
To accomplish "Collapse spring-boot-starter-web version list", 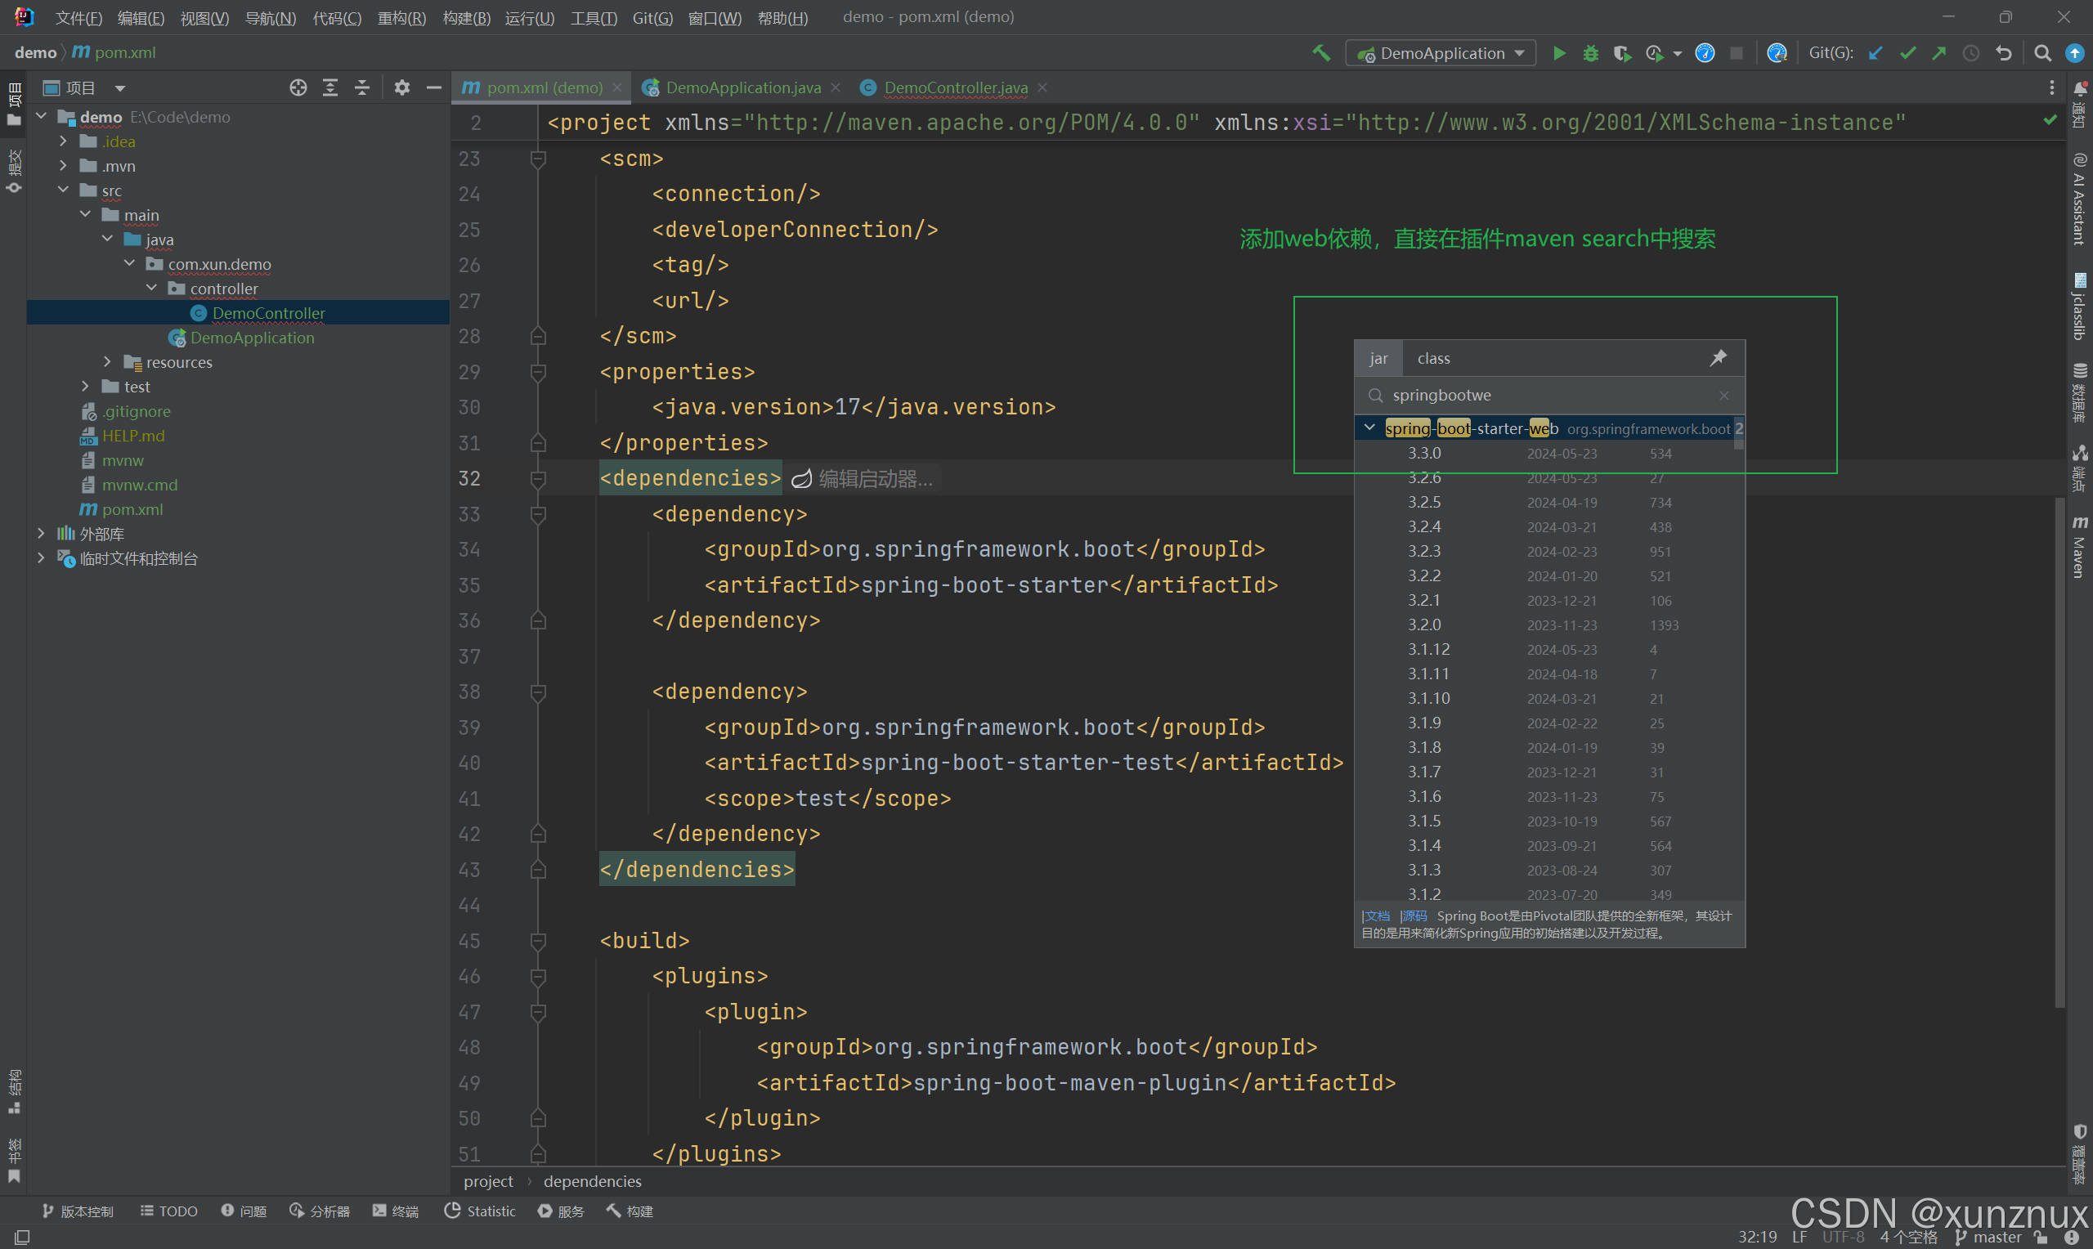I will point(1370,428).
